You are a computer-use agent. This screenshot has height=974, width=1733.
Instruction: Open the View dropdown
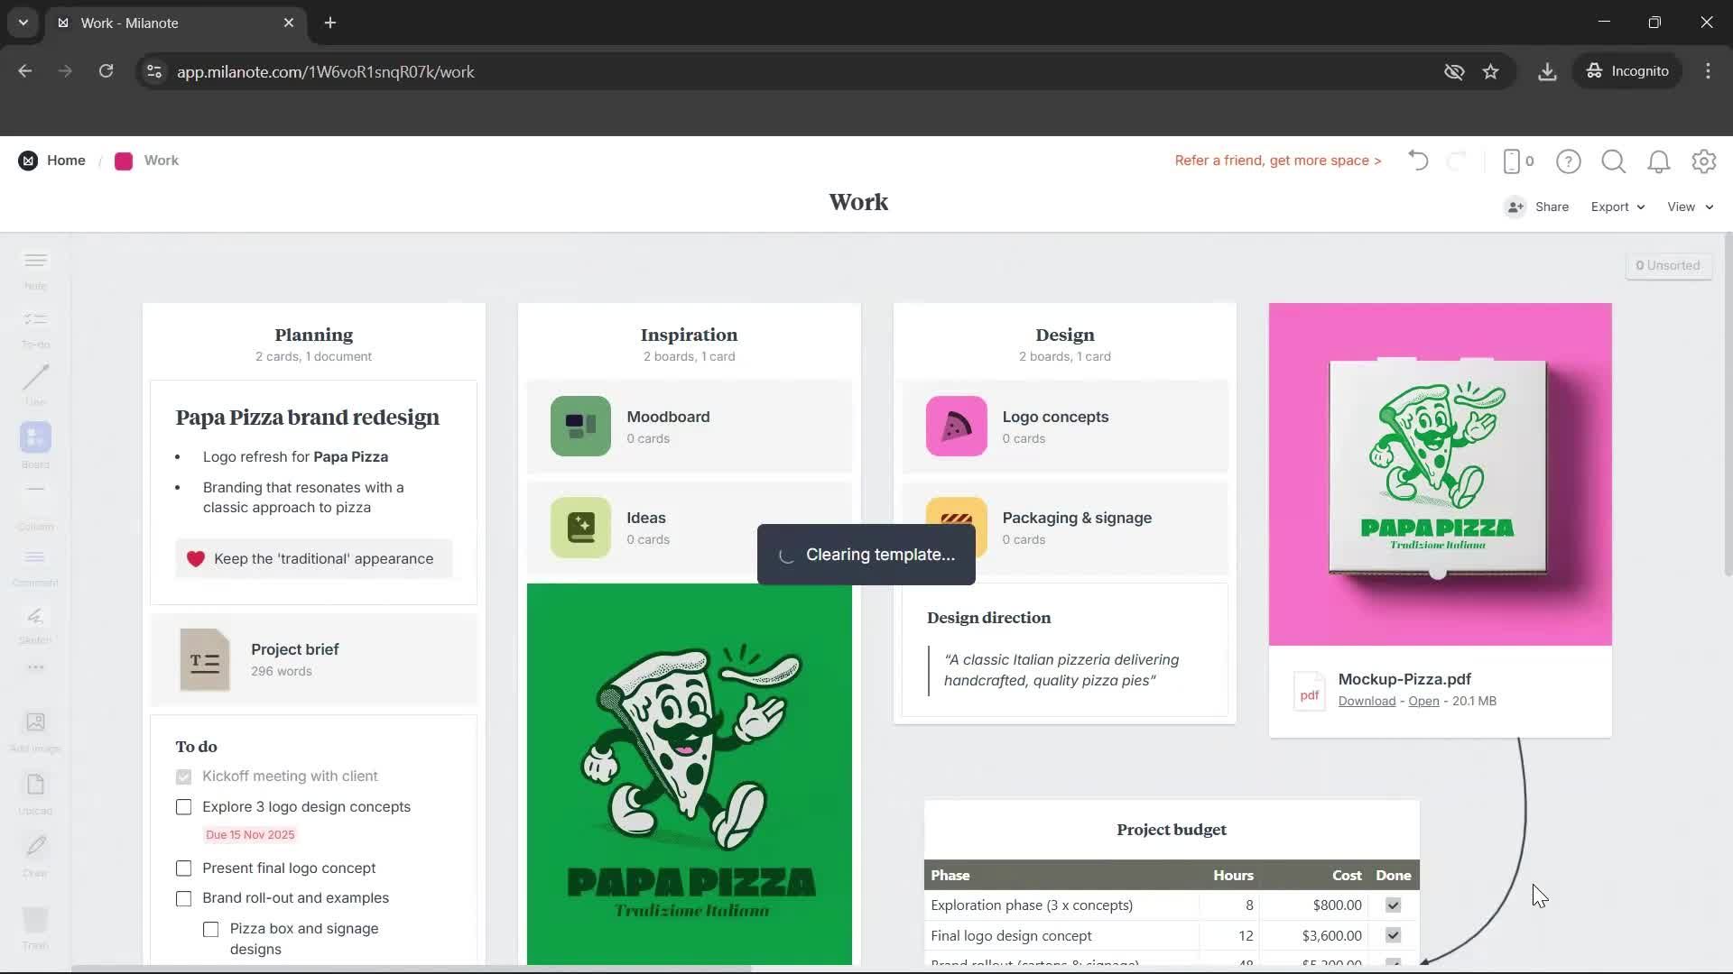(x=1687, y=207)
